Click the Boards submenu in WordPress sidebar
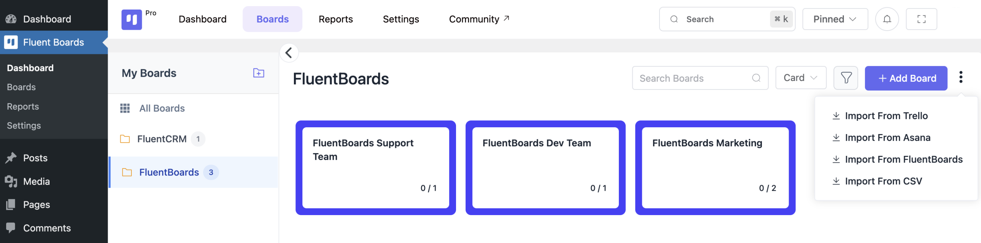 pyautogui.click(x=21, y=87)
